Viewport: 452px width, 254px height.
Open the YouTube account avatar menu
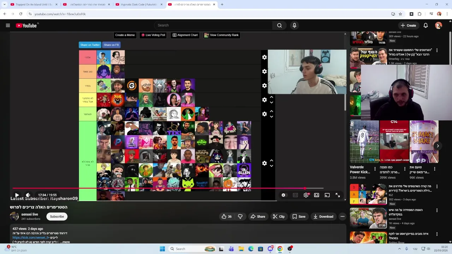point(439,25)
